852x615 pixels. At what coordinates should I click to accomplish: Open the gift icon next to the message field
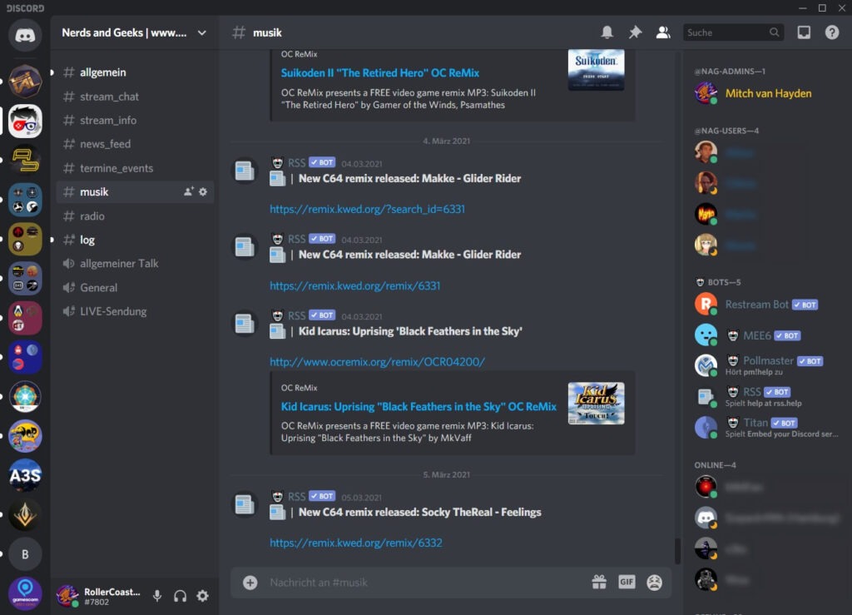[599, 583]
